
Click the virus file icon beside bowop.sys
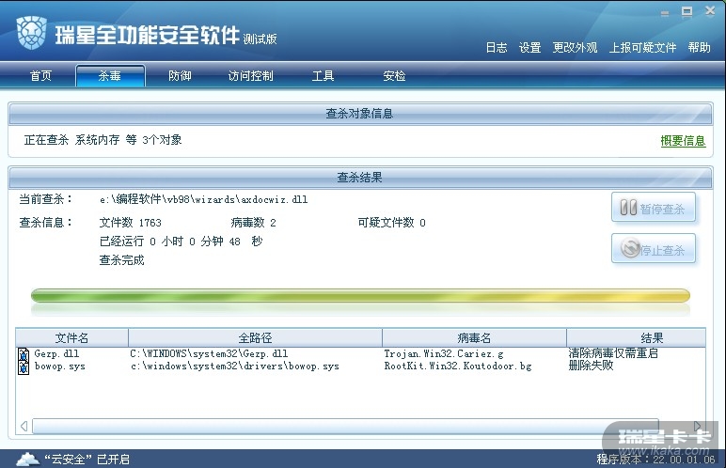click(x=24, y=367)
